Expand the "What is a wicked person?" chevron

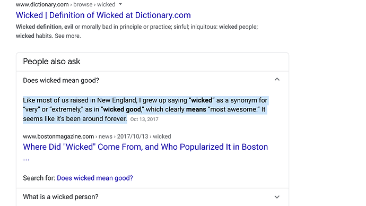tap(277, 197)
